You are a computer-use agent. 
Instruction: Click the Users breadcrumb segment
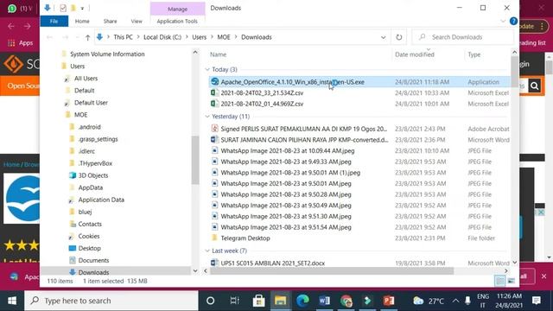200,37
